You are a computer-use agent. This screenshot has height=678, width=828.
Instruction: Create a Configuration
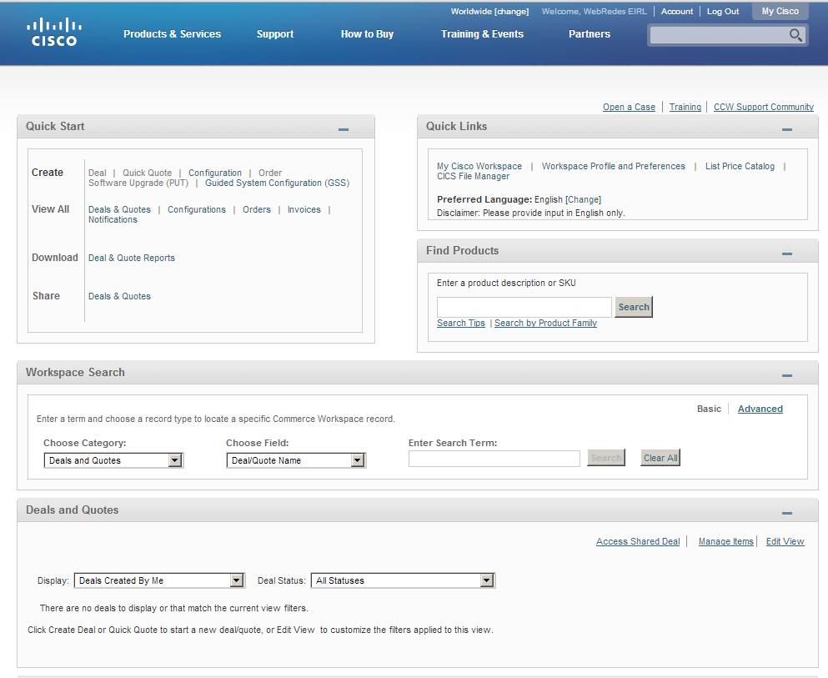(x=215, y=173)
